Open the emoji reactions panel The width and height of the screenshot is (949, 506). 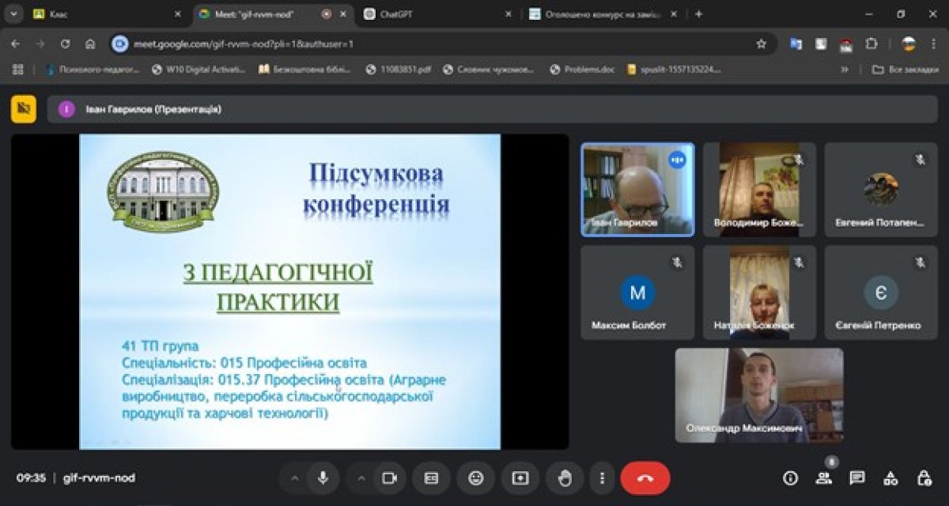tap(475, 478)
